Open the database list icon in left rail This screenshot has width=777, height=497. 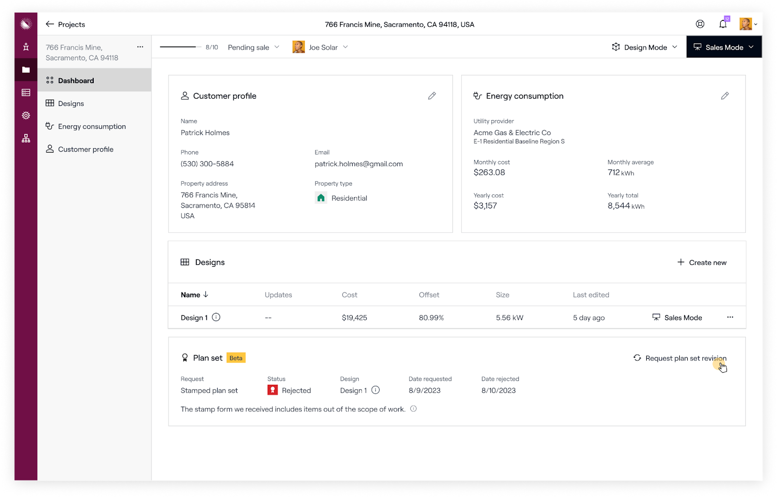[x=26, y=93]
